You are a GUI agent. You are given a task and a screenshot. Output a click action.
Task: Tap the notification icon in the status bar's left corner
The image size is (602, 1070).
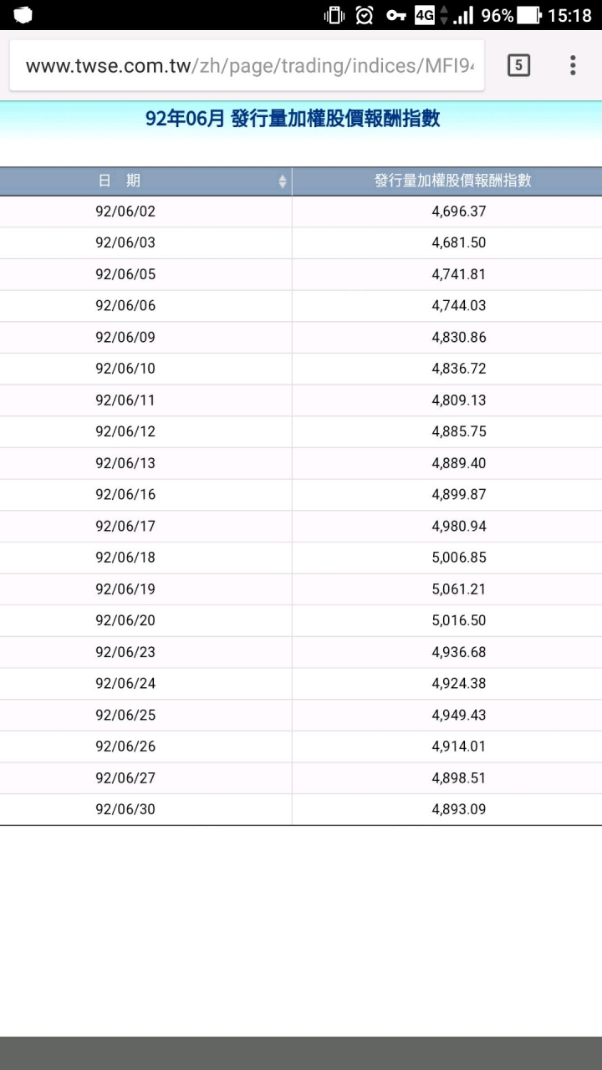(23, 15)
